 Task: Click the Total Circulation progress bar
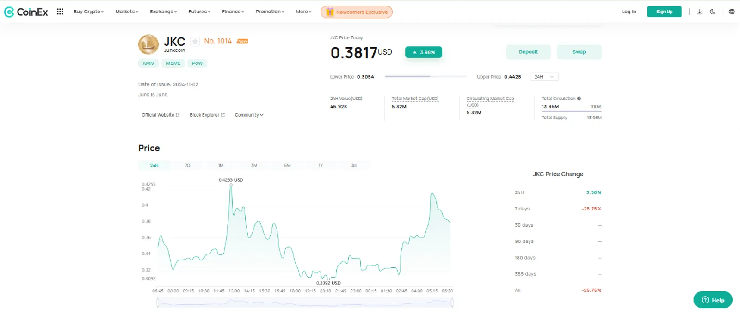click(x=572, y=111)
